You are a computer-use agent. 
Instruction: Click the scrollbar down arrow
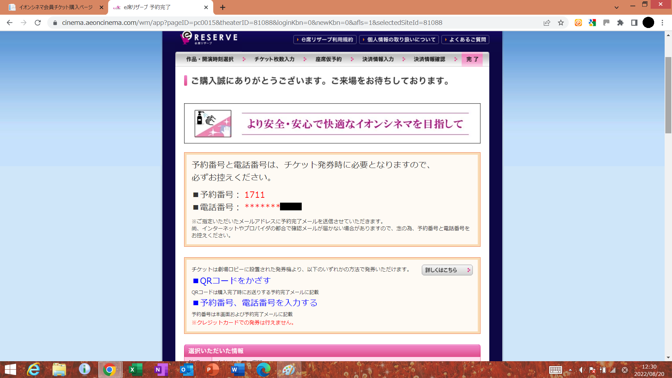pos(668,357)
